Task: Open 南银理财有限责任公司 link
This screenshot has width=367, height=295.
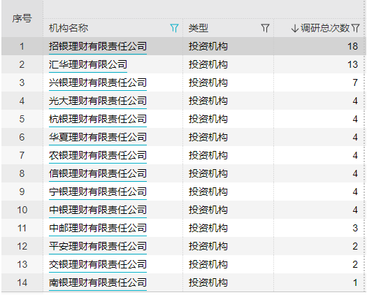Action: (x=98, y=282)
